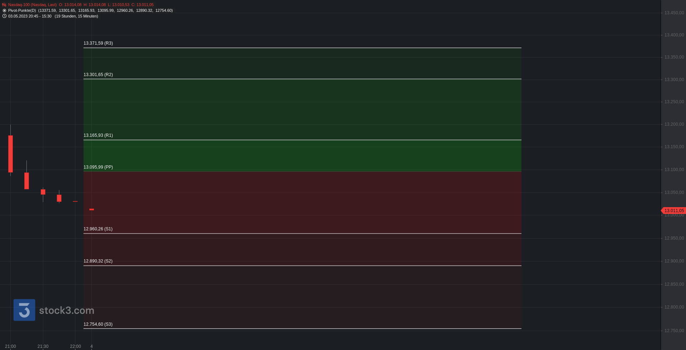Click the clock icon beside date range
Screen dimensions: 686x350
pyautogui.click(x=4, y=16)
